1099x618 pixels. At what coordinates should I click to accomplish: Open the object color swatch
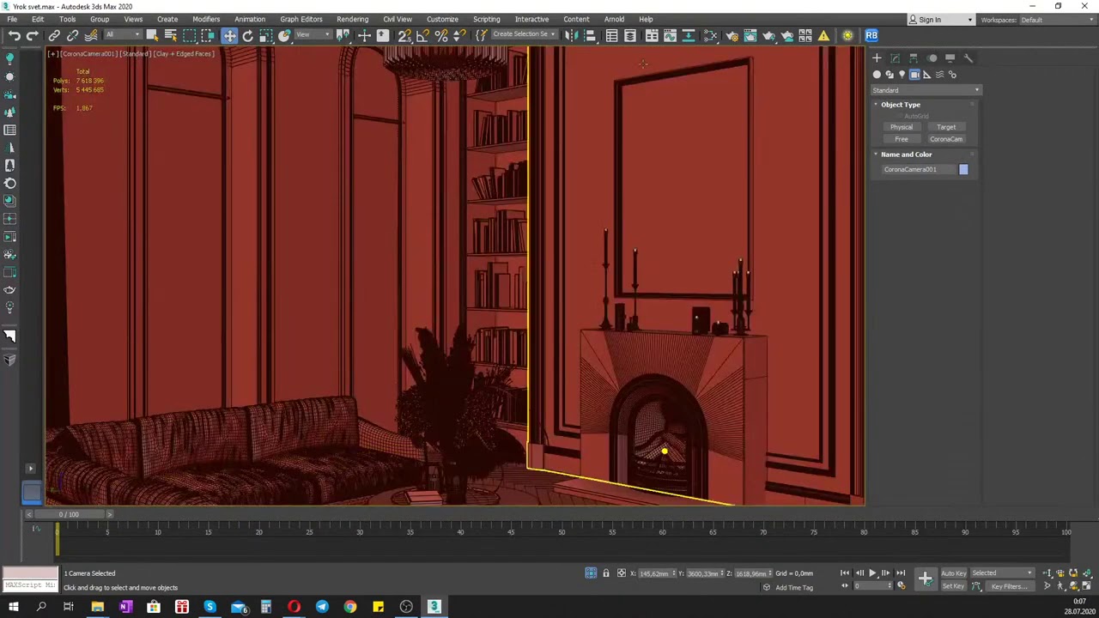tap(963, 170)
